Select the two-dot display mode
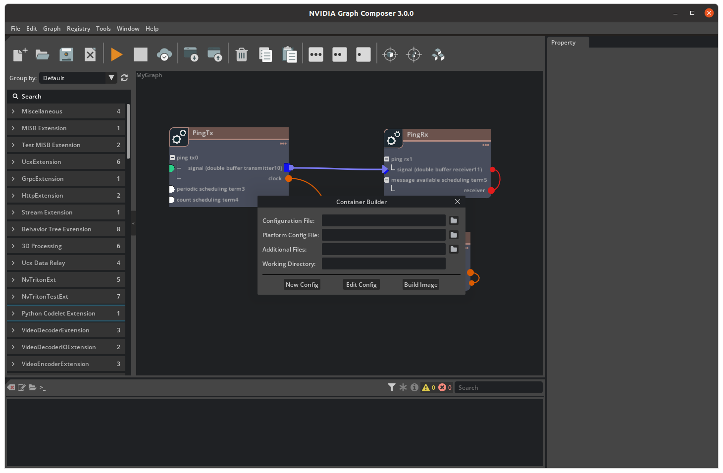Image resolution: width=723 pixels, height=473 pixels. (x=340, y=54)
